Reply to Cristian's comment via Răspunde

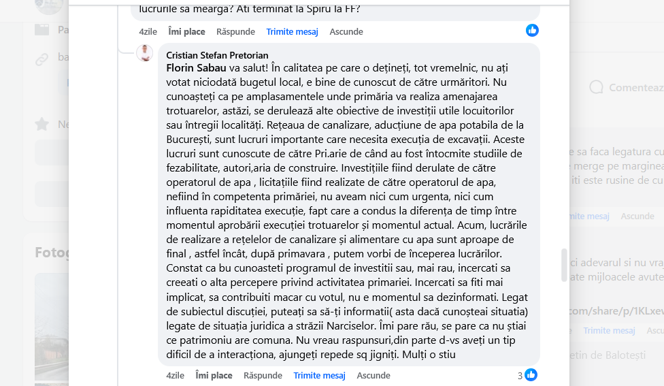pyautogui.click(x=263, y=375)
